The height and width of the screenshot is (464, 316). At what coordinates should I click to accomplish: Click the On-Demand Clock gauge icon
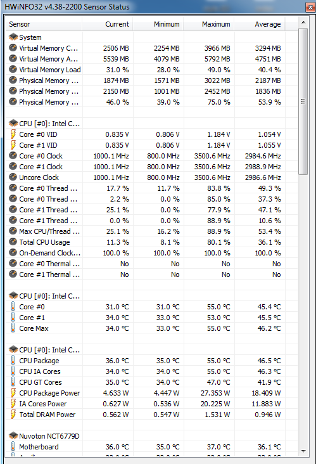coord(13,252)
